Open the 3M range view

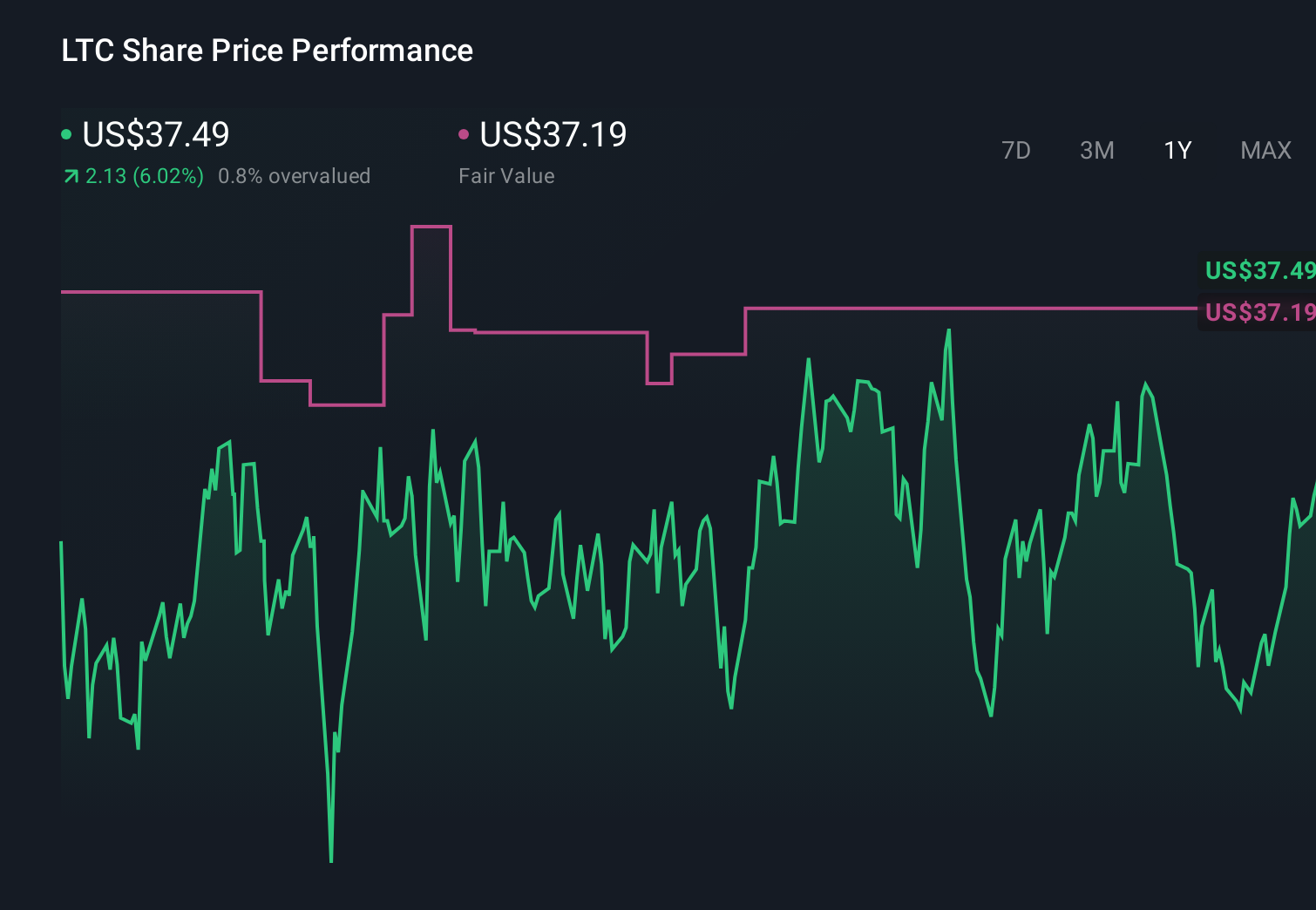point(1096,151)
